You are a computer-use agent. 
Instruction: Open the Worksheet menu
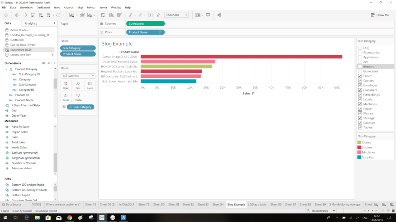(26, 8)
